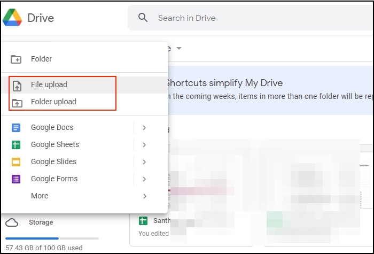Open the My Drive dropdown arrow
374x254 pixels.
pyautogui.click(x=179, y=49)
